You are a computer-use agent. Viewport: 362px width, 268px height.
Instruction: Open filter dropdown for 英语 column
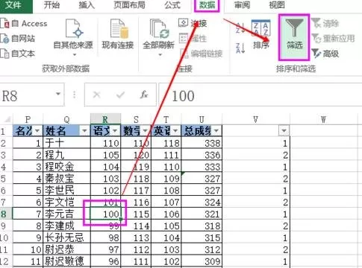point(175,130)
